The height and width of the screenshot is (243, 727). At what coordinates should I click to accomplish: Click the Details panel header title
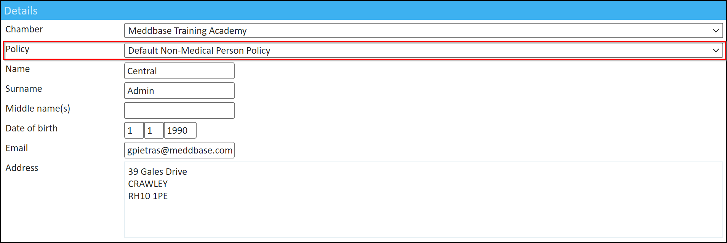point(21,11)
